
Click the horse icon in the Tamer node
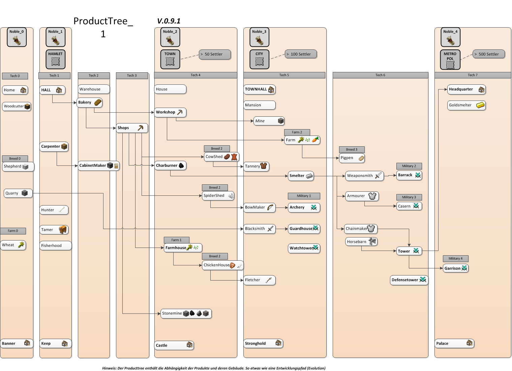click(x=63, y=230)
